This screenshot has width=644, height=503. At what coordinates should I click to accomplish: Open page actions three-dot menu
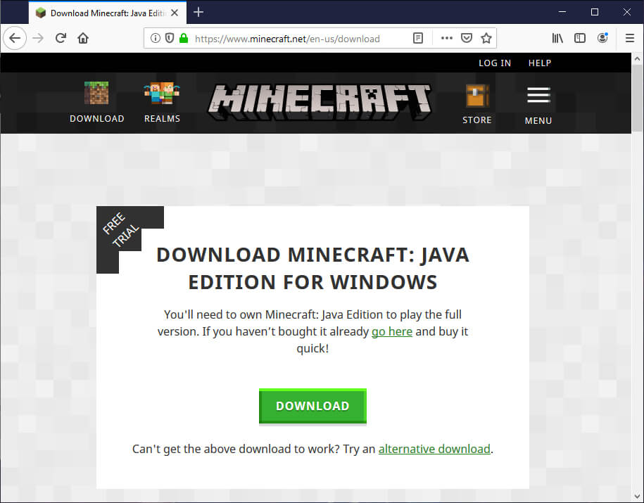(x=446, y=38)
